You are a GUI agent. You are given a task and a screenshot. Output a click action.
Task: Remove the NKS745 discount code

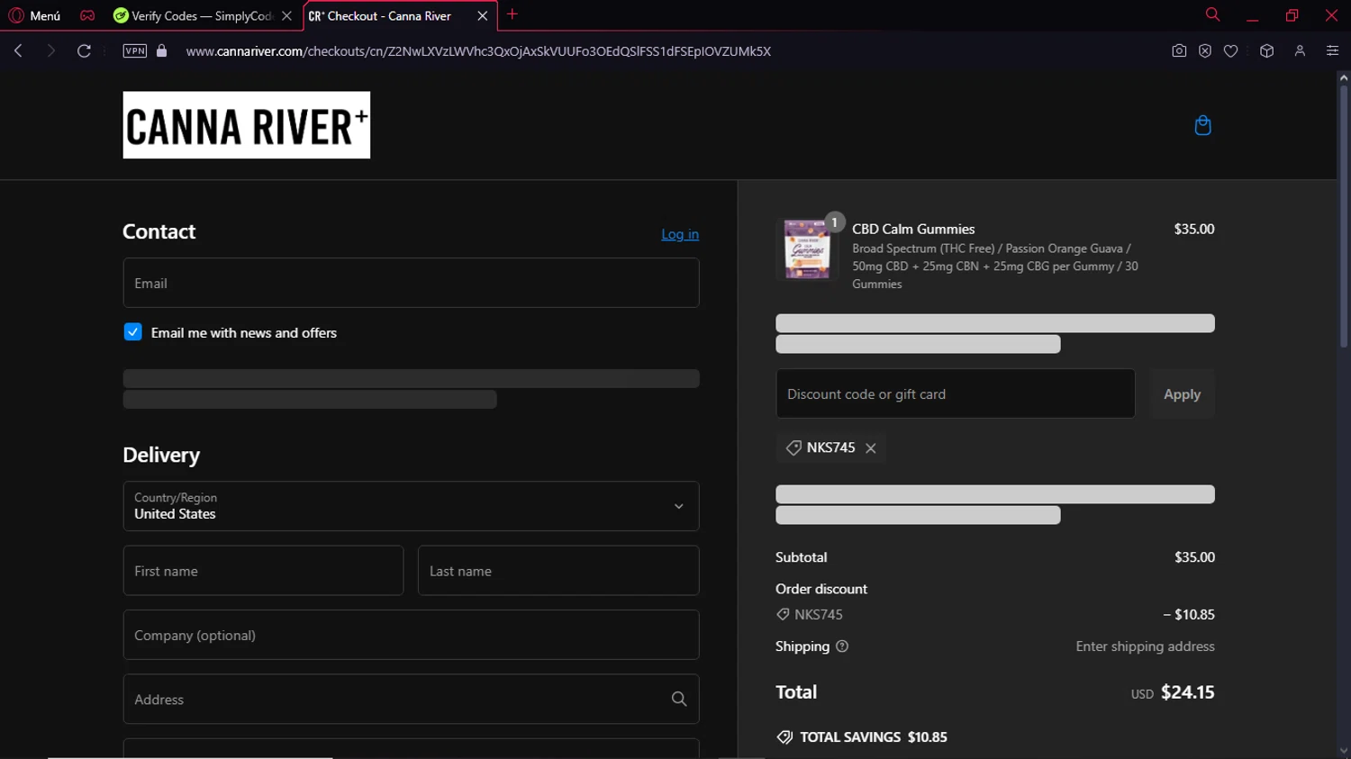(871, 448)
